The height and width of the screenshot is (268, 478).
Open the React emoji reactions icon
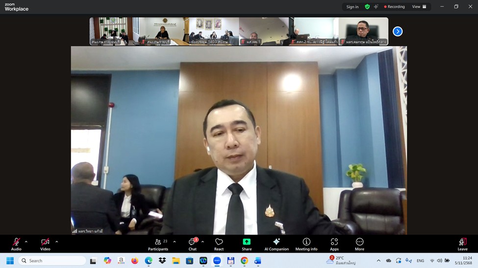pyautogui.click(x=219, y=242)
